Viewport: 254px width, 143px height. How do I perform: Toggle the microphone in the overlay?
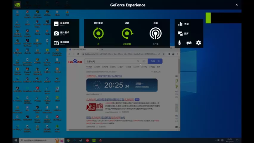[x=179, y=43]
